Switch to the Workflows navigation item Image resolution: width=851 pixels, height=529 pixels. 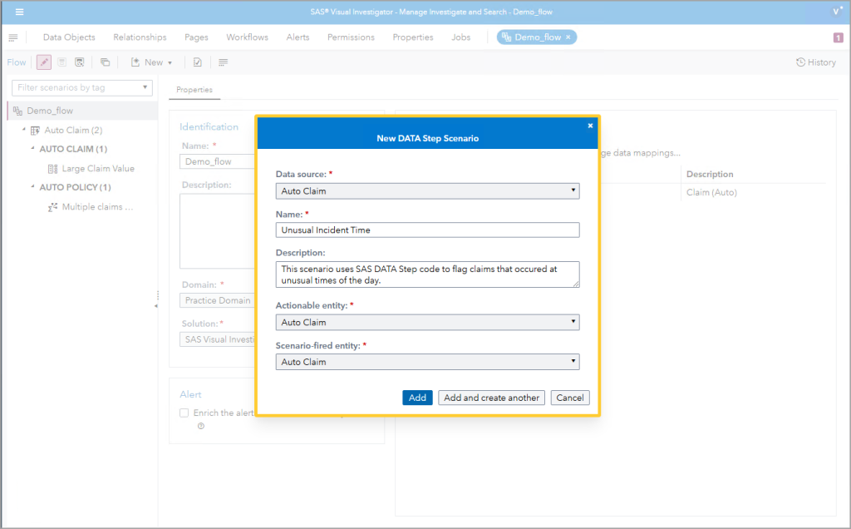pyautogui.click(x=247, y=37)
